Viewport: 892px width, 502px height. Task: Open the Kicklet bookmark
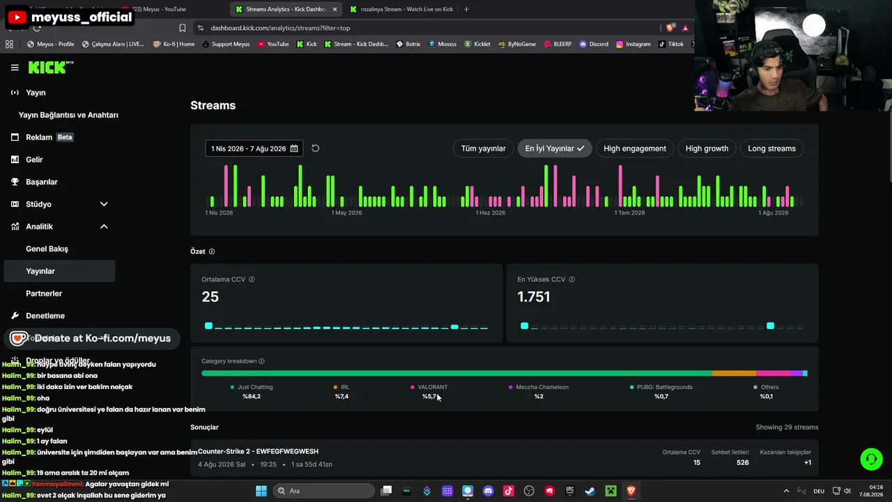(477, 44)
